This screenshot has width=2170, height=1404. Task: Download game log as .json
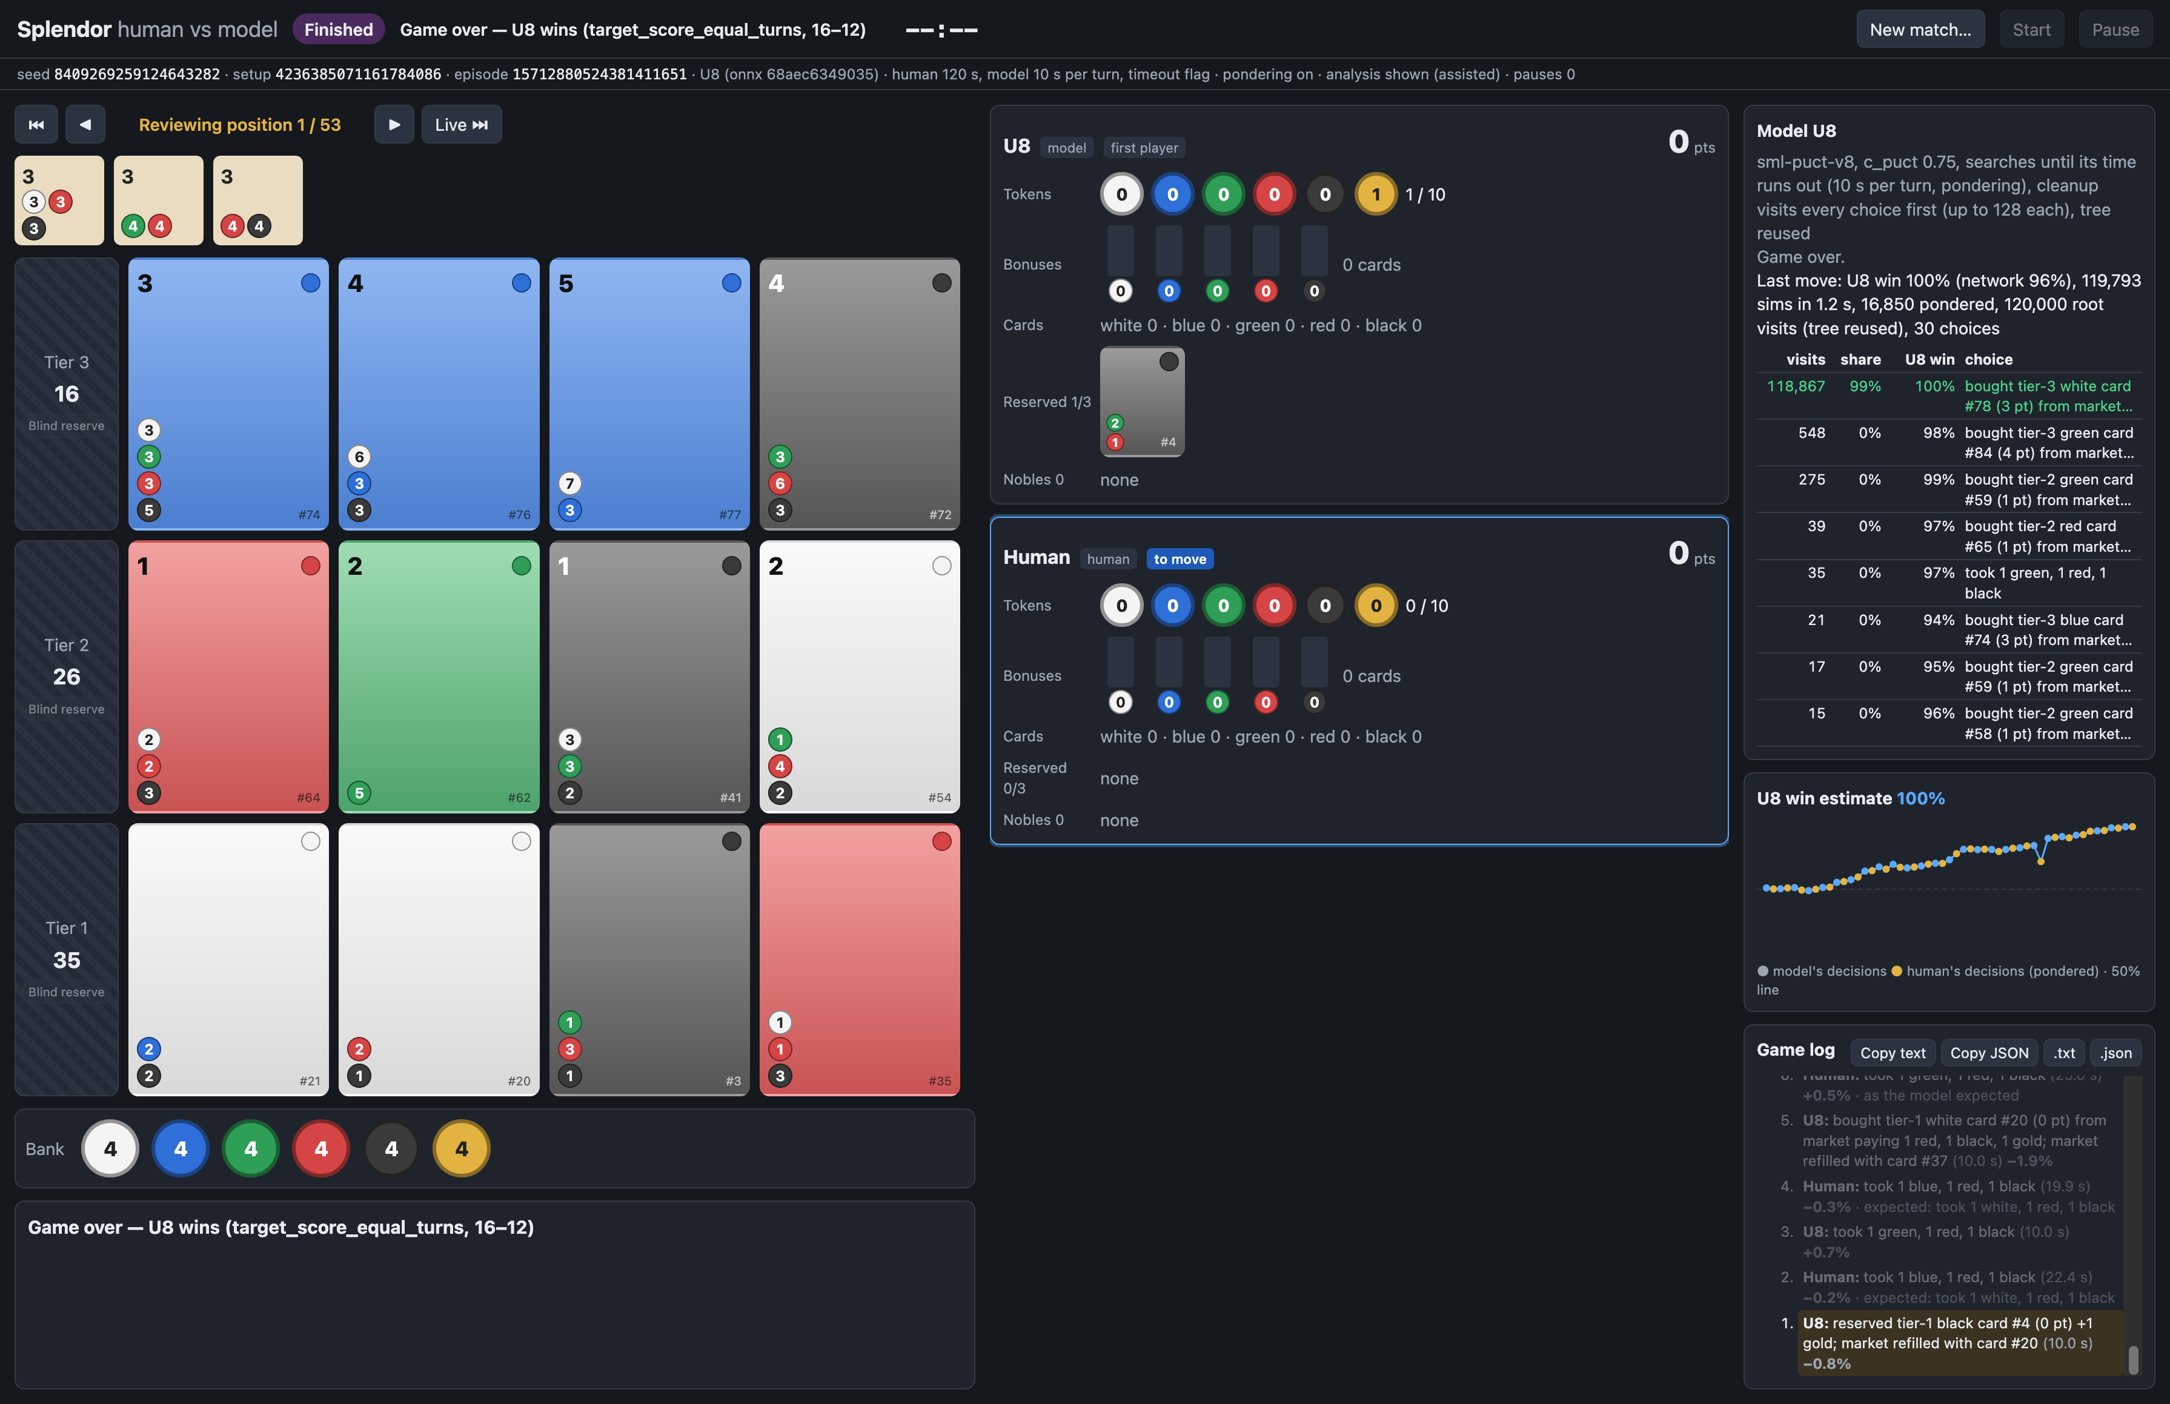(2115, 1053)
